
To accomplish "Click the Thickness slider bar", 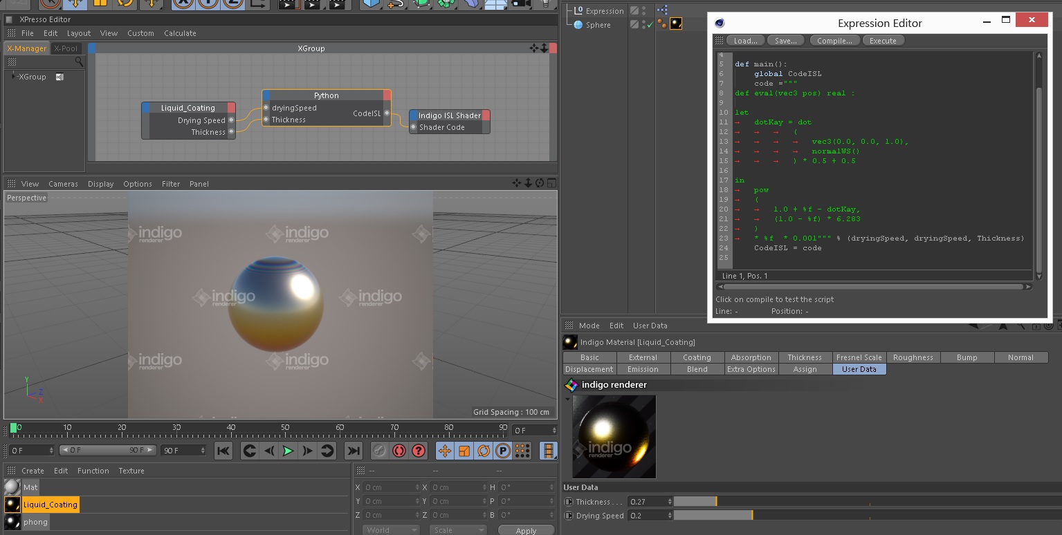I will click(x=868, y=502).
